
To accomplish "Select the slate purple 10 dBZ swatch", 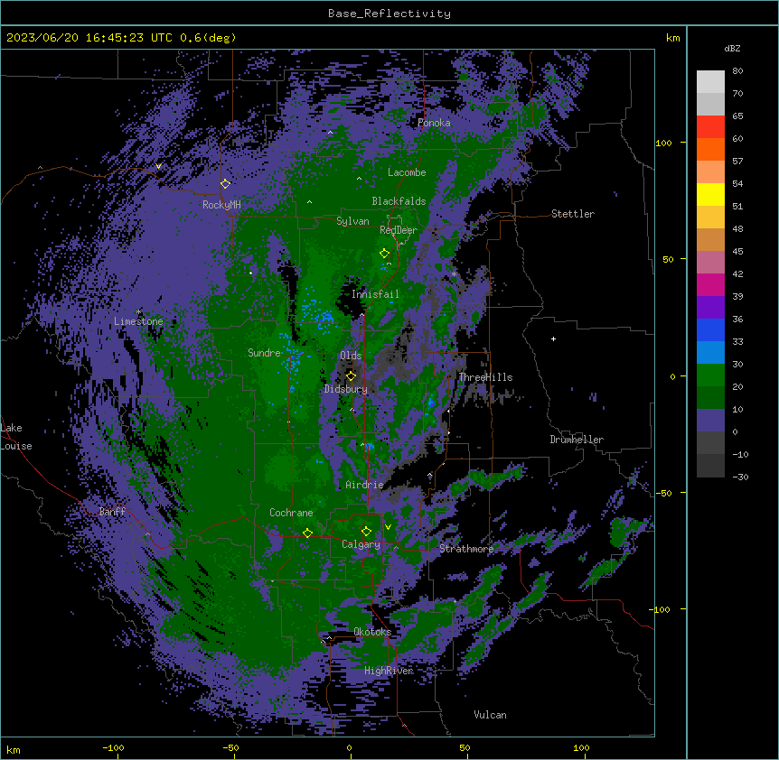I will 710,420.
